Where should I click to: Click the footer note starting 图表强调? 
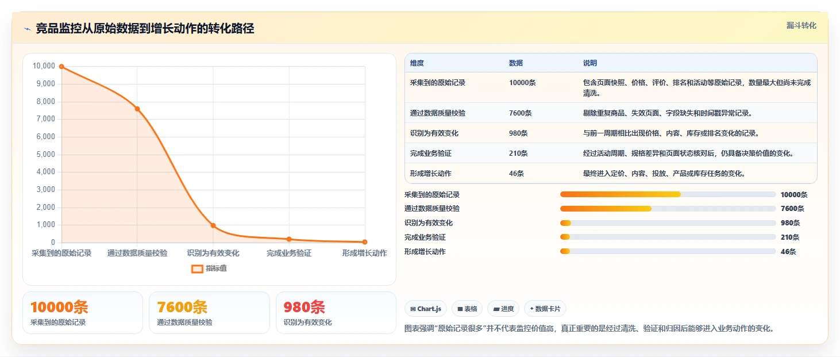pos(591,329)
